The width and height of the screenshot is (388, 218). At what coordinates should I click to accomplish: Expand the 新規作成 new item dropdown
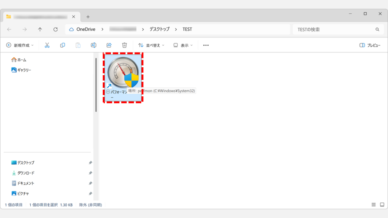(x=19, y=45)
